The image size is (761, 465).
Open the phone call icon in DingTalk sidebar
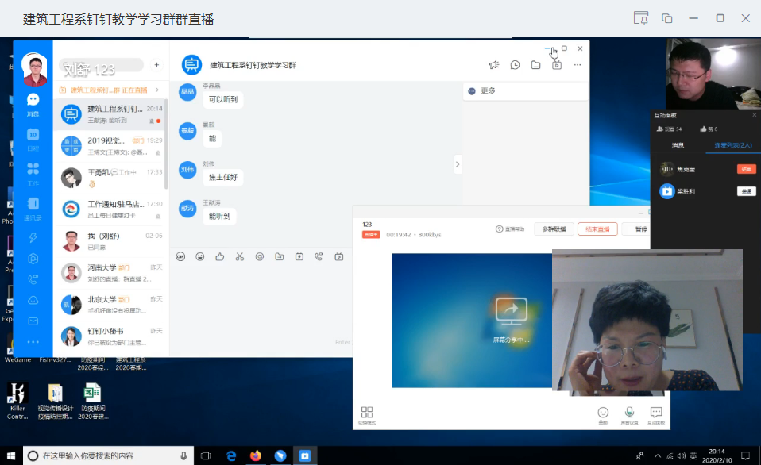pyautogui.click(x=33, y=279)
